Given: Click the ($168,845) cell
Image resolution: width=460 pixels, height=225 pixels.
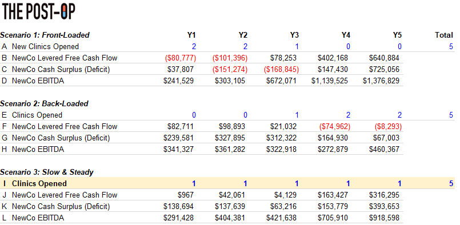Looking at the screenshot, I should tap(281, 70).
